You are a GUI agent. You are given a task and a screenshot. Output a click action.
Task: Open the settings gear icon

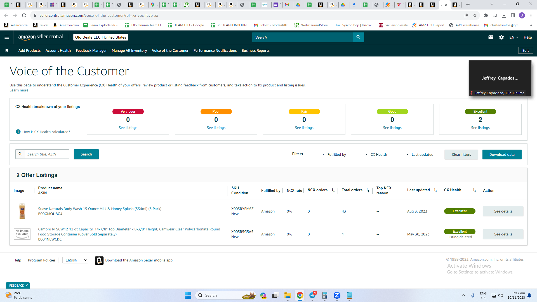point(501,37)
